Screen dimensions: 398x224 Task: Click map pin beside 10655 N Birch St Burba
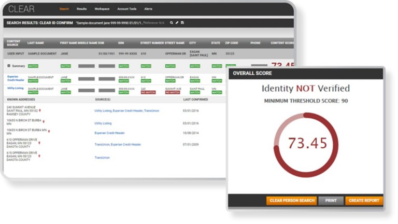(x=44, y=122)
